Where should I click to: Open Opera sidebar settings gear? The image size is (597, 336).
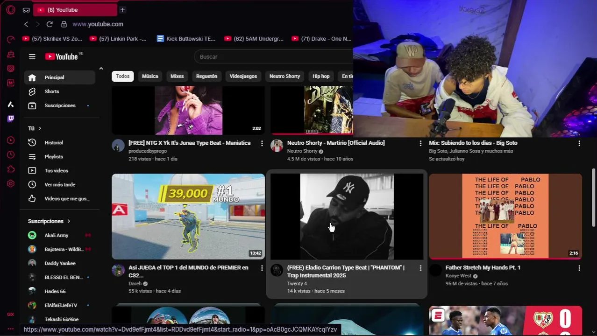[x=11, y=184]
